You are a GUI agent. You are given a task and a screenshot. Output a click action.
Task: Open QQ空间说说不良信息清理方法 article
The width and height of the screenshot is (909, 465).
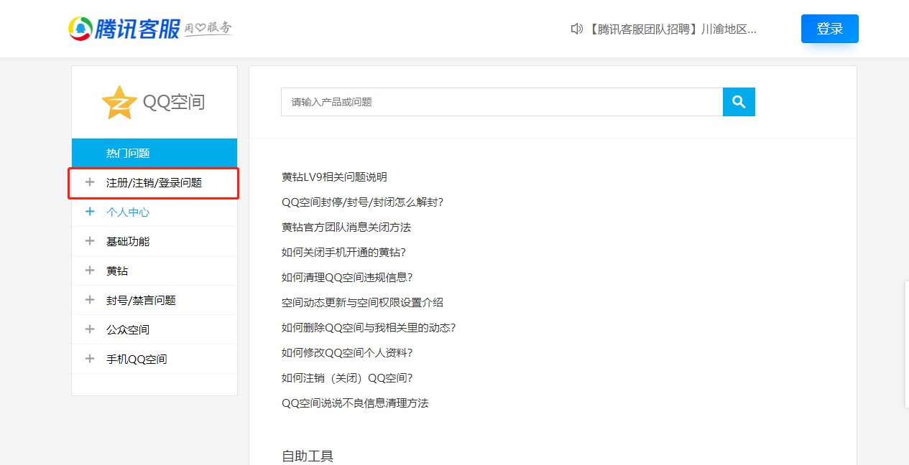(355, 403)
